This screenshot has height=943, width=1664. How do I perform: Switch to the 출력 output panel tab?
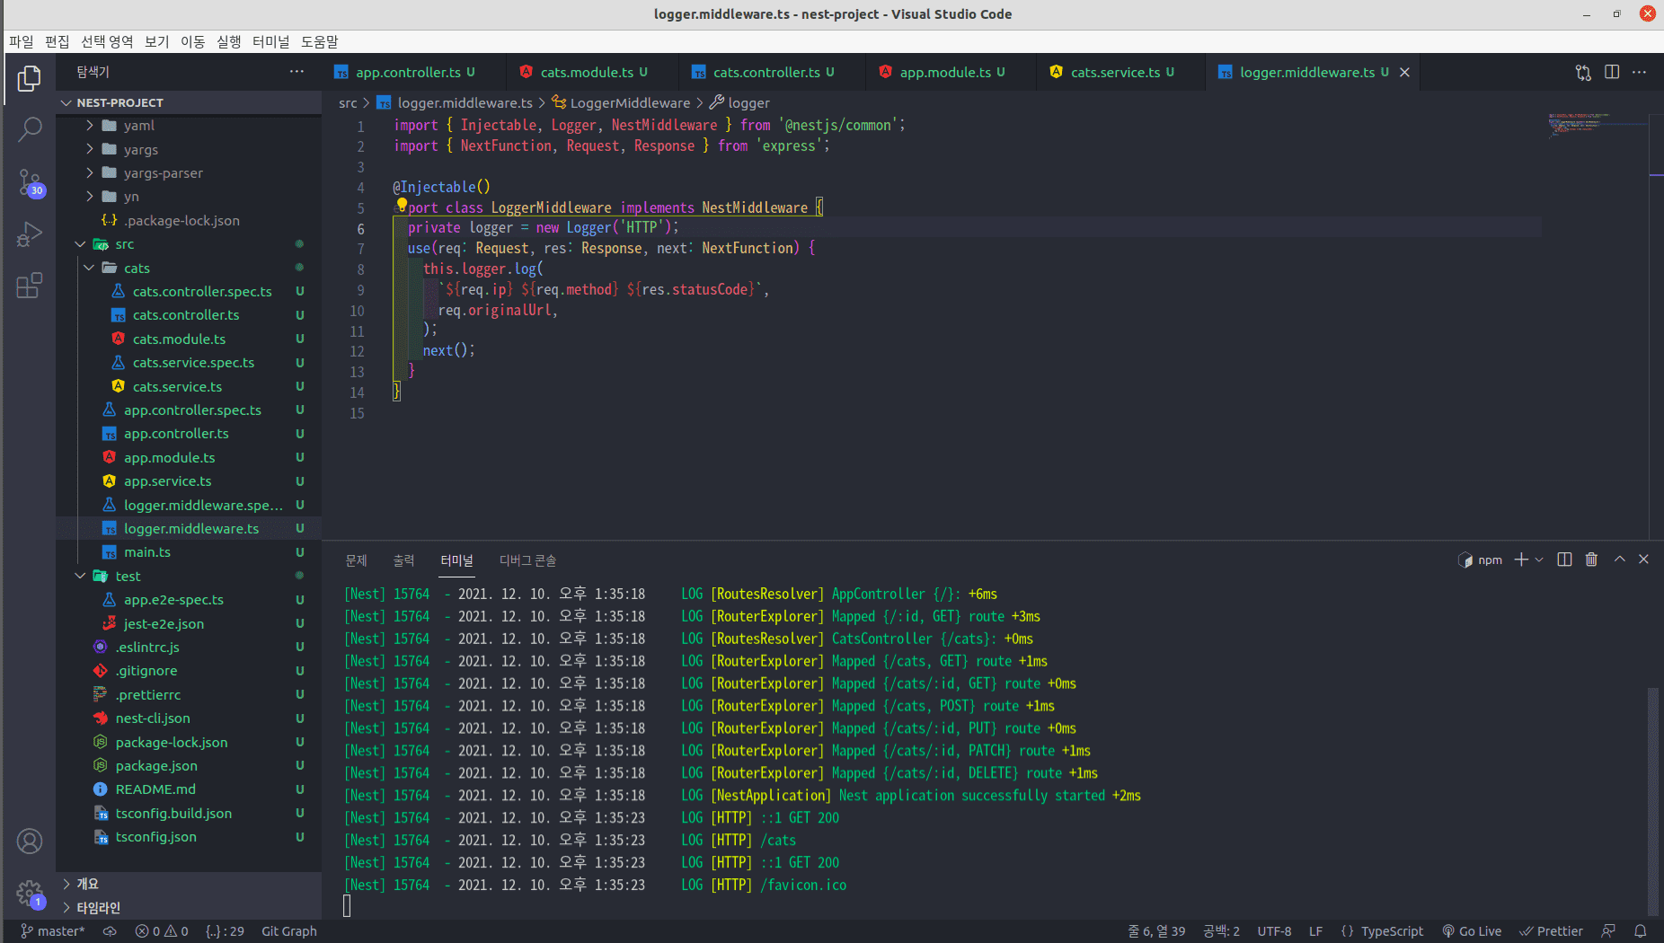tap(403, 560)
